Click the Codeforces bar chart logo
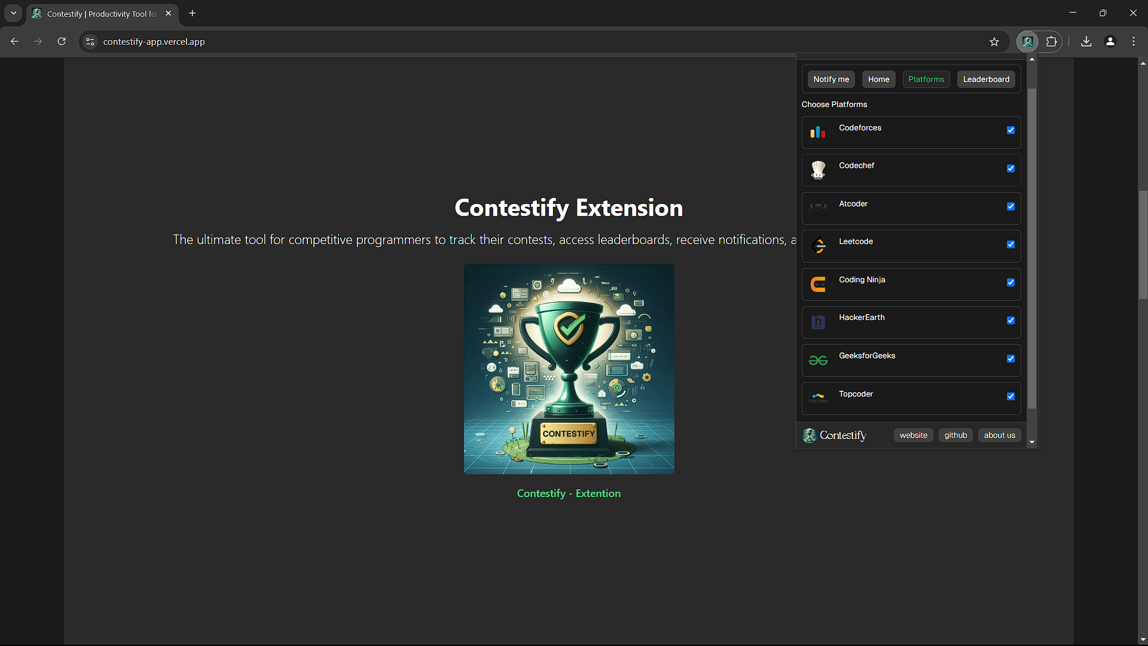 [818, 132]
